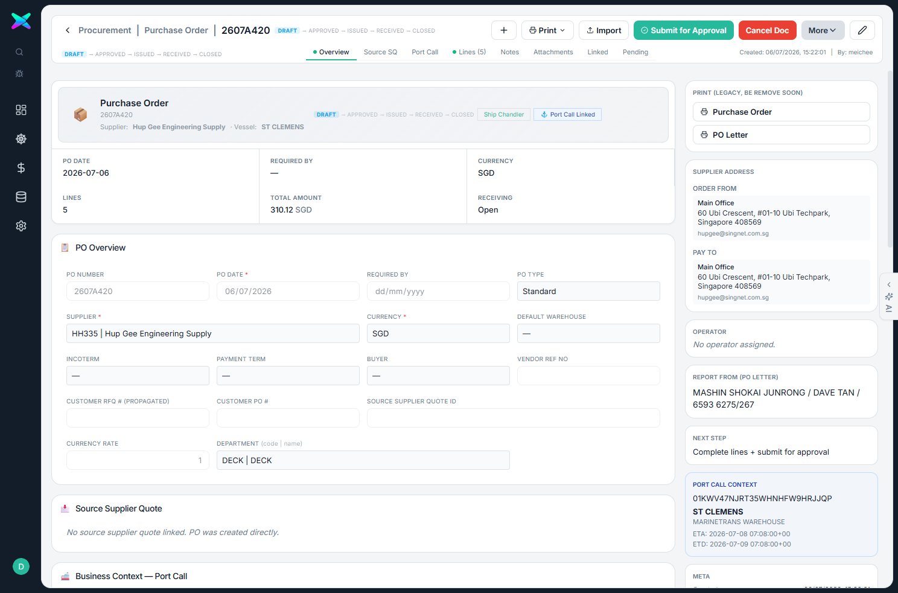Click the PO Date input field
The width and height of the screenshot is (898, 593).
(288, 291)
